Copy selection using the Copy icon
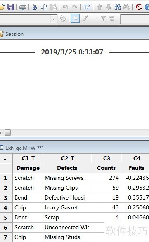The width and height of the screenshot is (149, 242). click(x=44, y=7)
